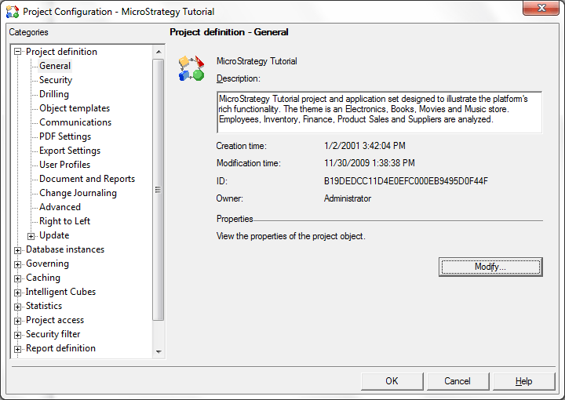Click the categories scrollbar down arrow
Viewport: 565px width, 400px height.
(159, 351)
